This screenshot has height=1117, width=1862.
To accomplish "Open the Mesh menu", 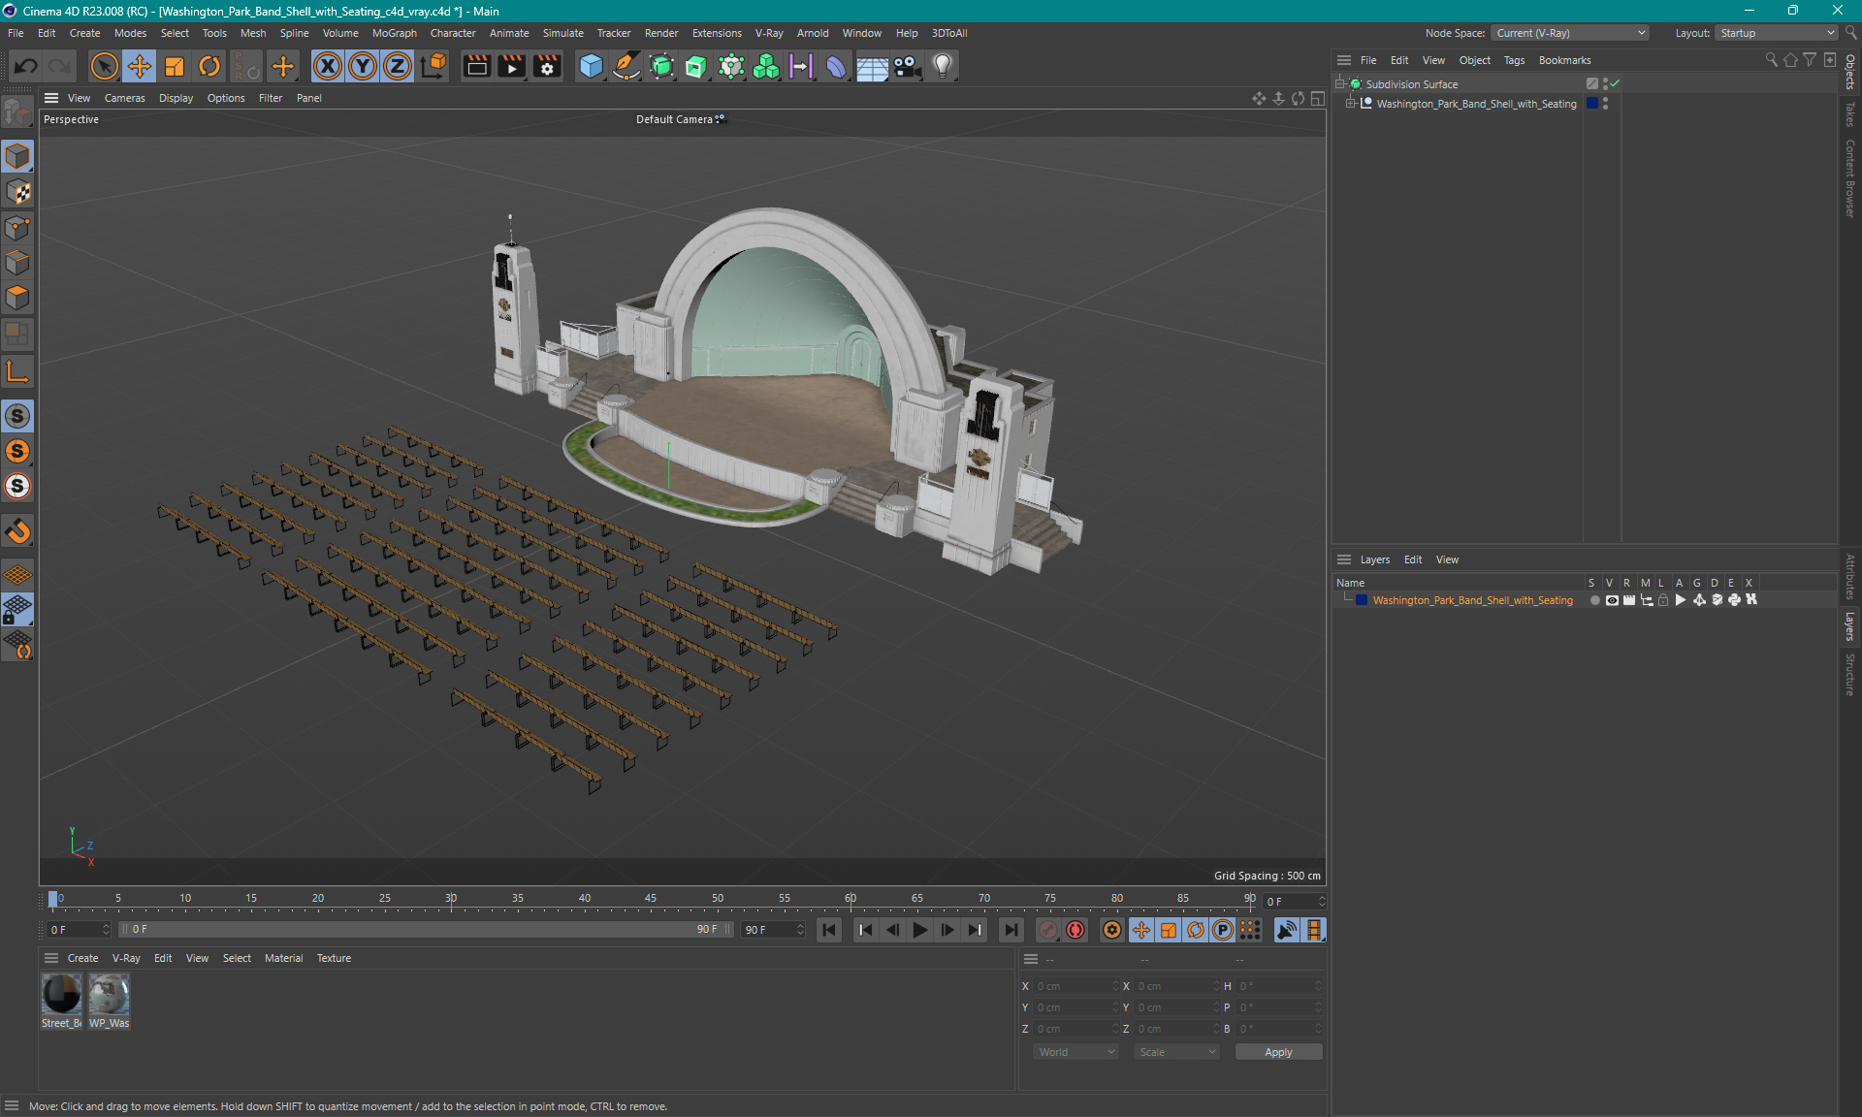I will [x=253, y=33].
